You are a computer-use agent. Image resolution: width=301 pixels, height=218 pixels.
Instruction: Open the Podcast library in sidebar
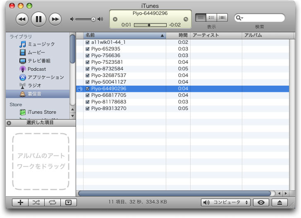point(36,69)
